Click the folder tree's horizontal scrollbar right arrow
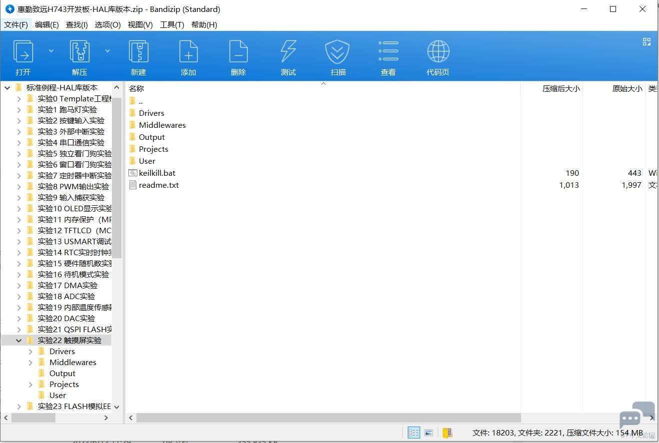This screenshot has height=443, width=659. (x=106, y=418)
